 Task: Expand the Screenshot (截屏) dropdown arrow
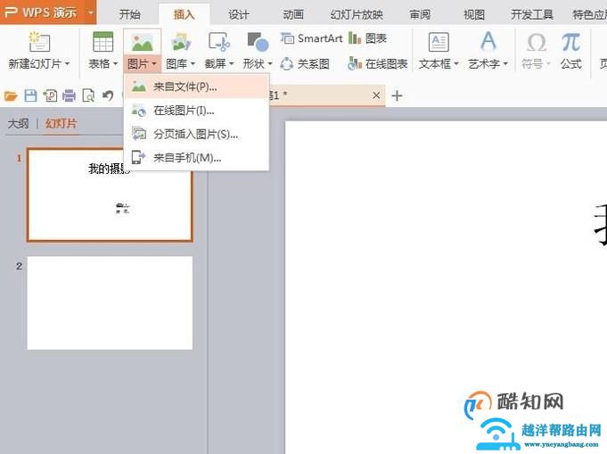tap(232, 63)
